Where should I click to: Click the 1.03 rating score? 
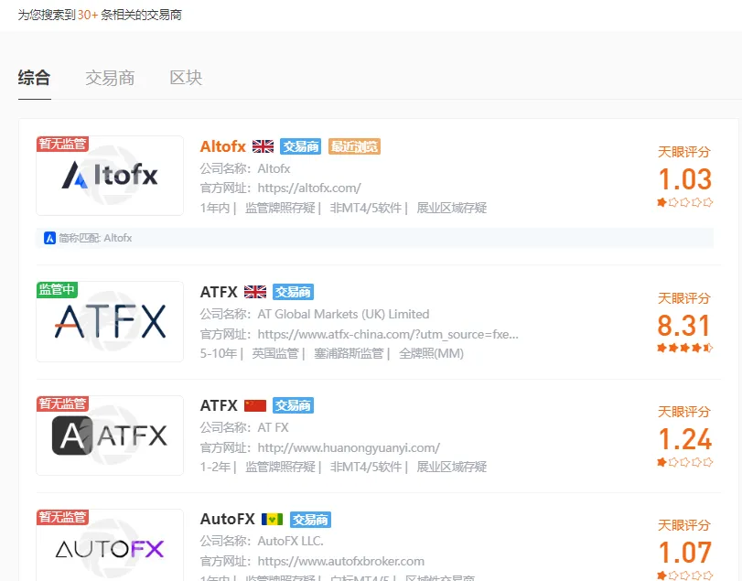tap(684, 179)
